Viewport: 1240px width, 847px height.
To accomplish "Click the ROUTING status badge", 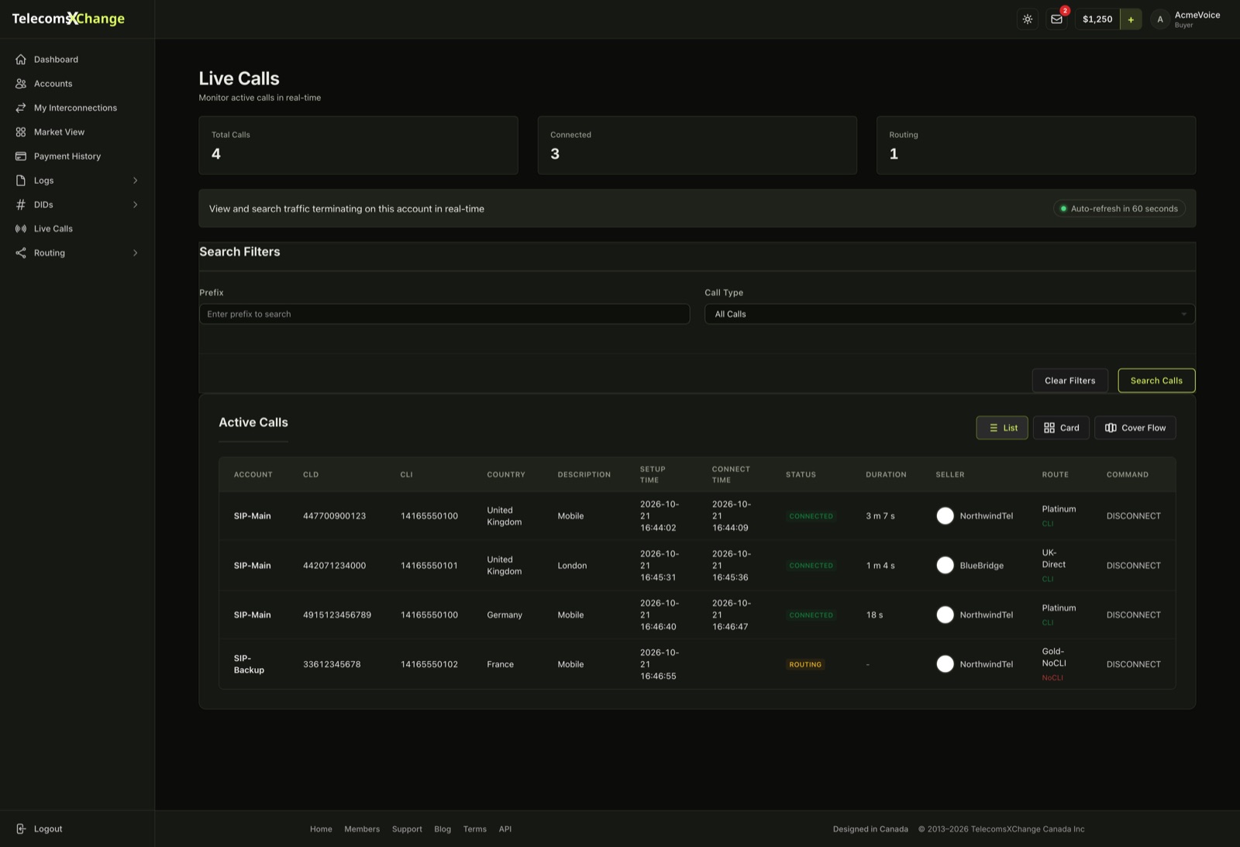I will coord(805,665).
